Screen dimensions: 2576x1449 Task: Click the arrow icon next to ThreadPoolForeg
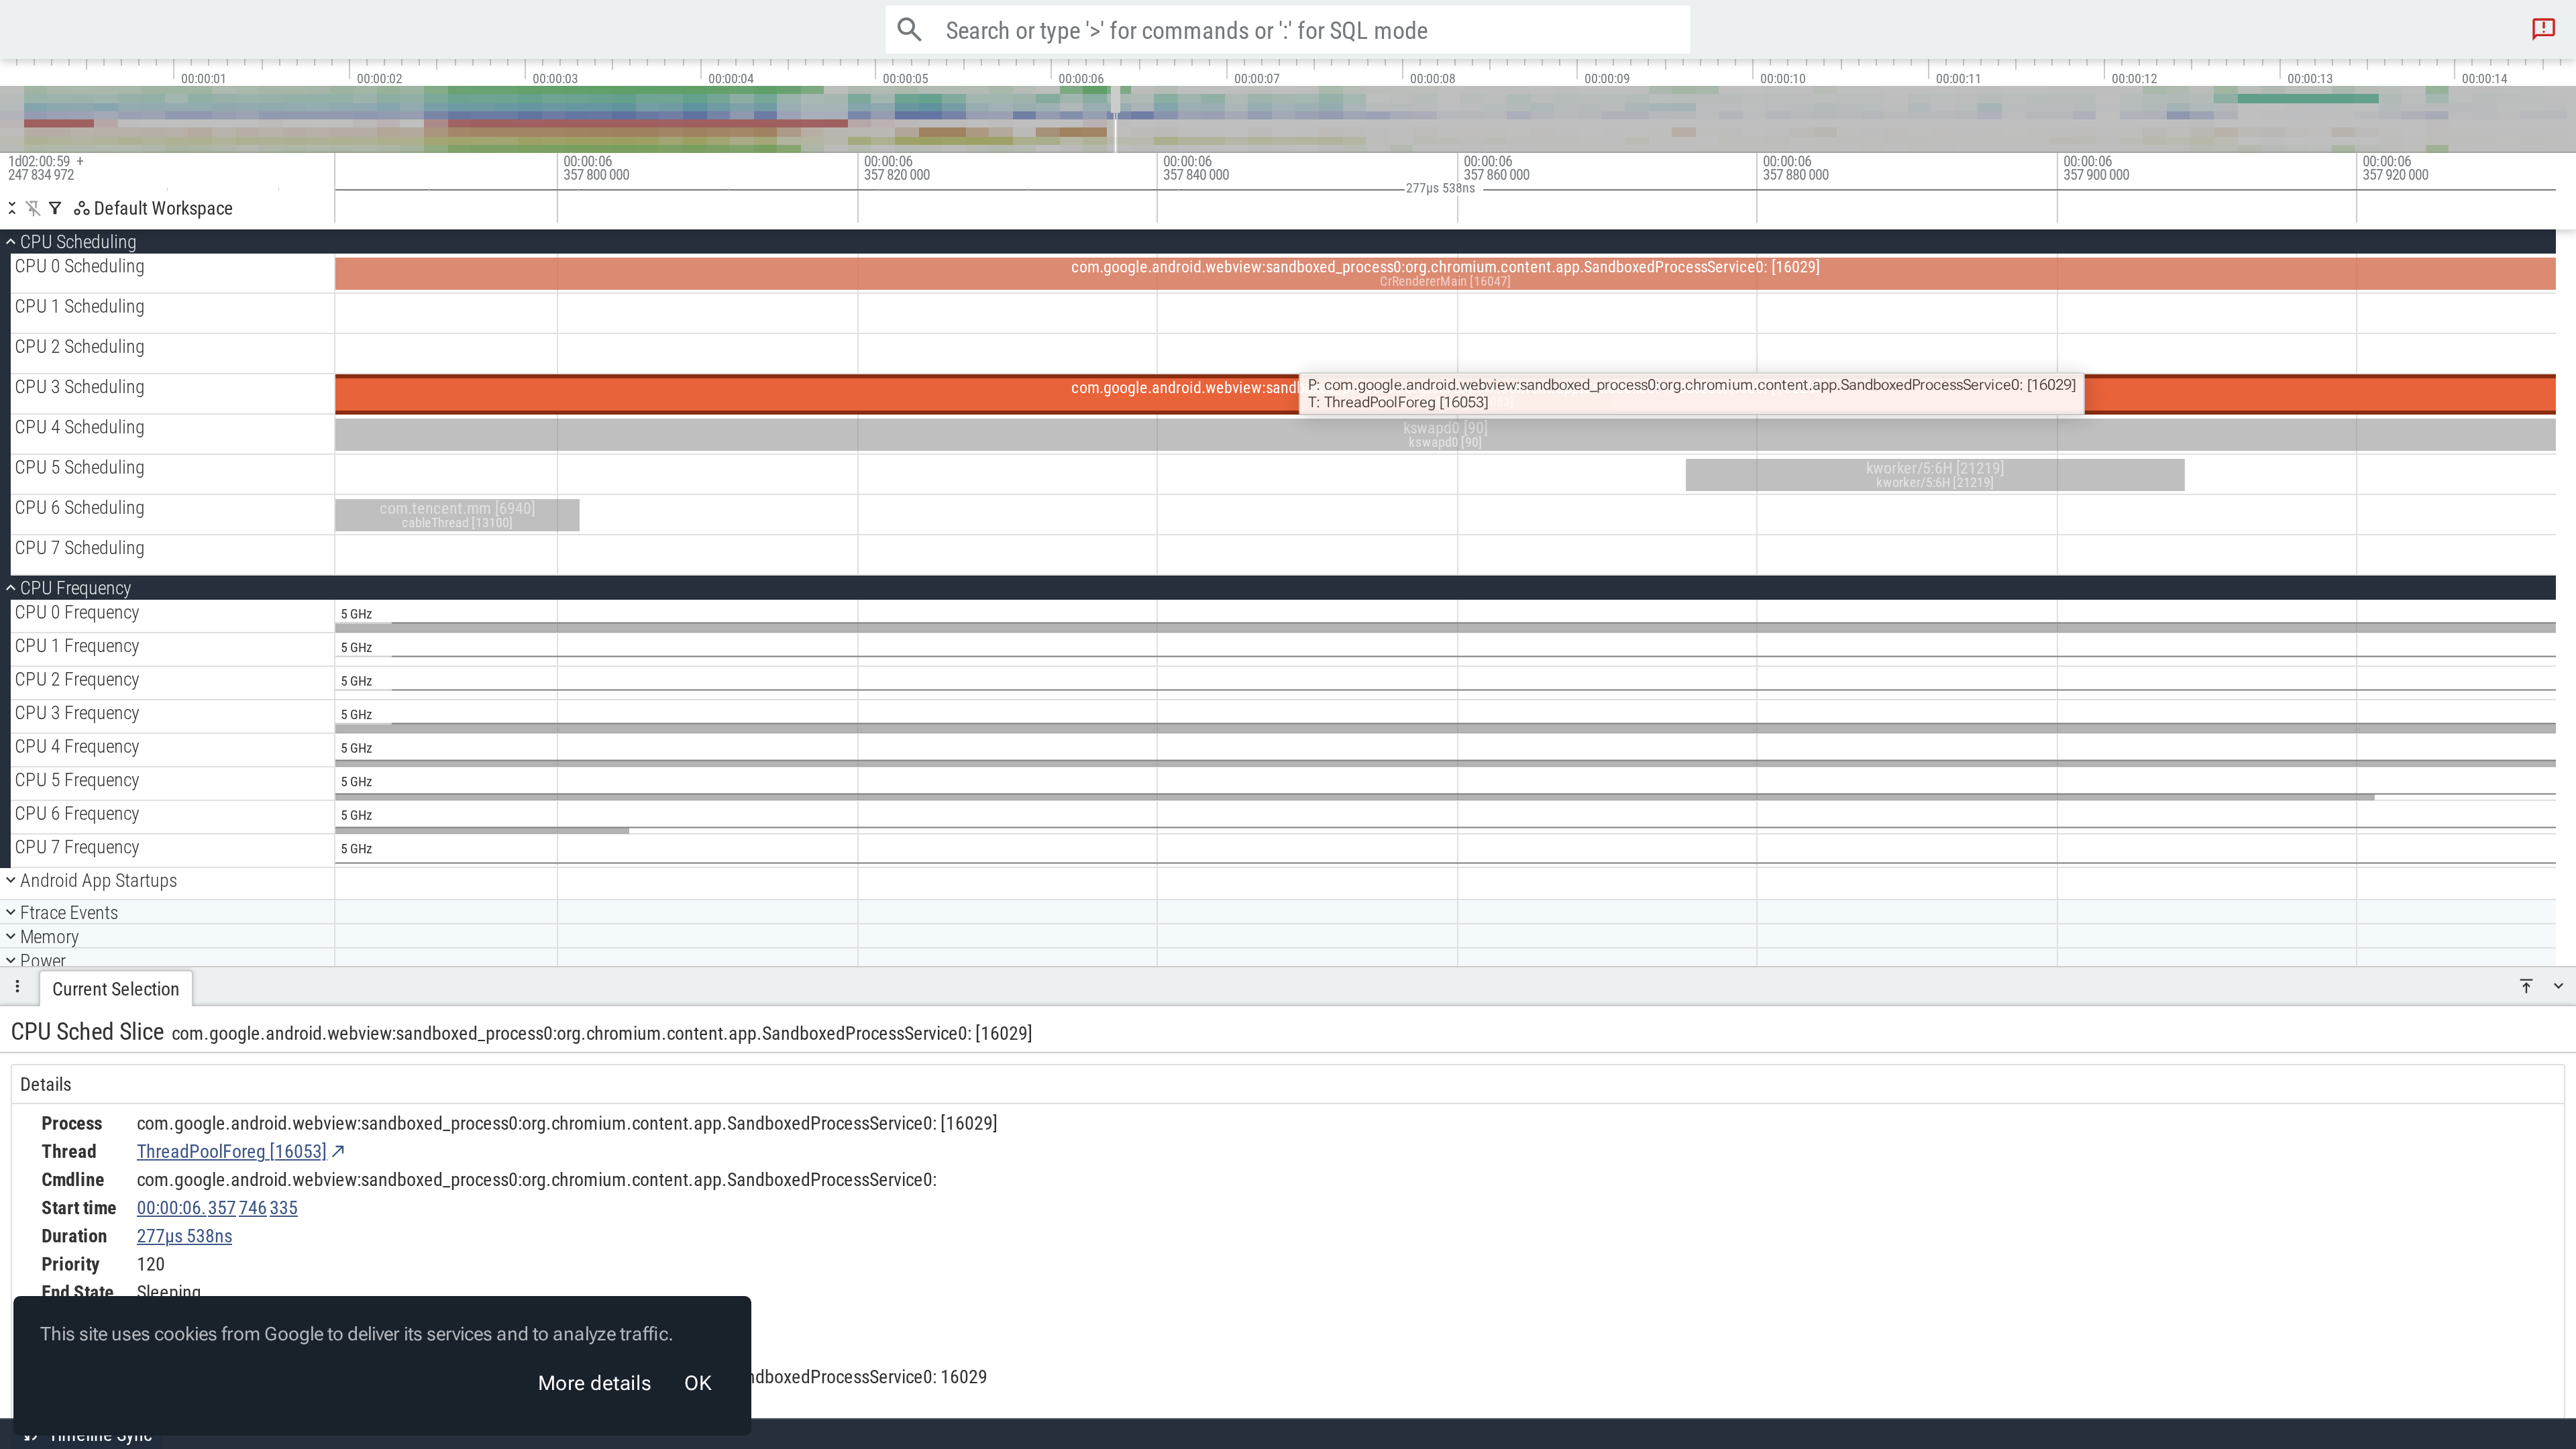click(338, 1152)
